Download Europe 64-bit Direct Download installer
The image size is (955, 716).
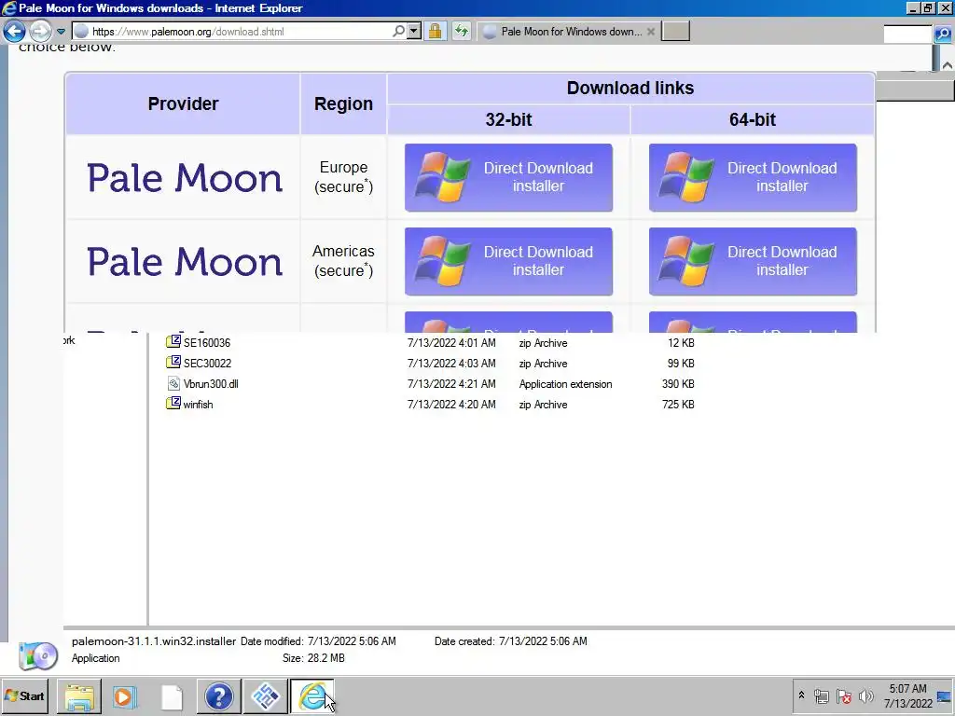tap(753, 177)
